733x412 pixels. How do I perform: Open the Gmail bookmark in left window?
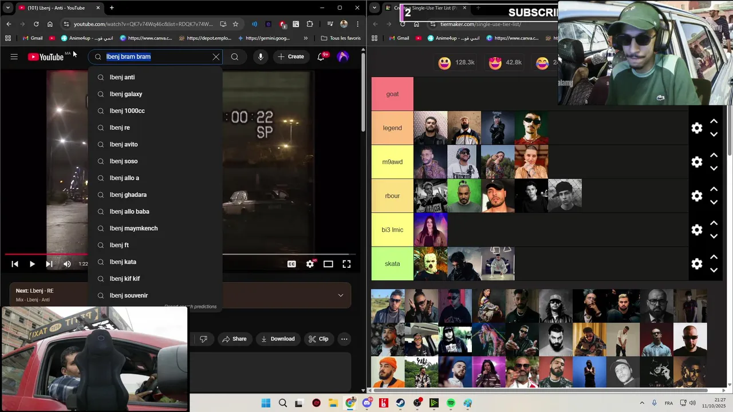point(33,38)
